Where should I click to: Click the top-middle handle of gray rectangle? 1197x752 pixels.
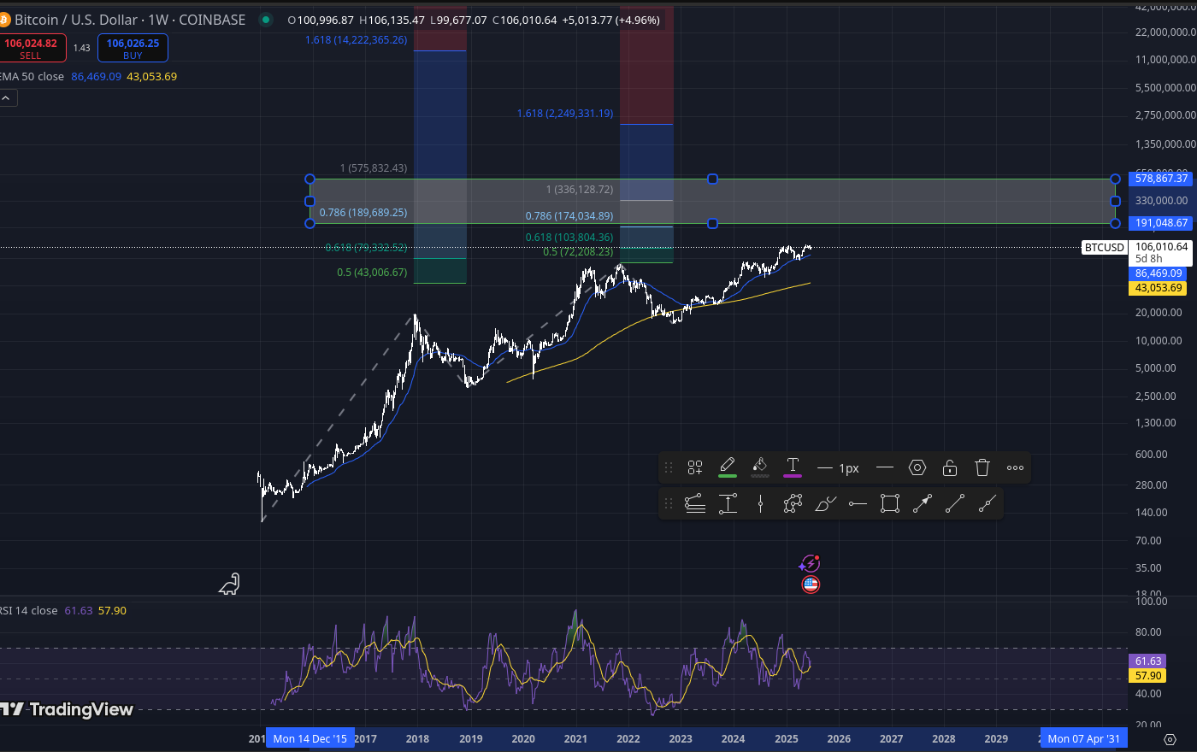712,179
